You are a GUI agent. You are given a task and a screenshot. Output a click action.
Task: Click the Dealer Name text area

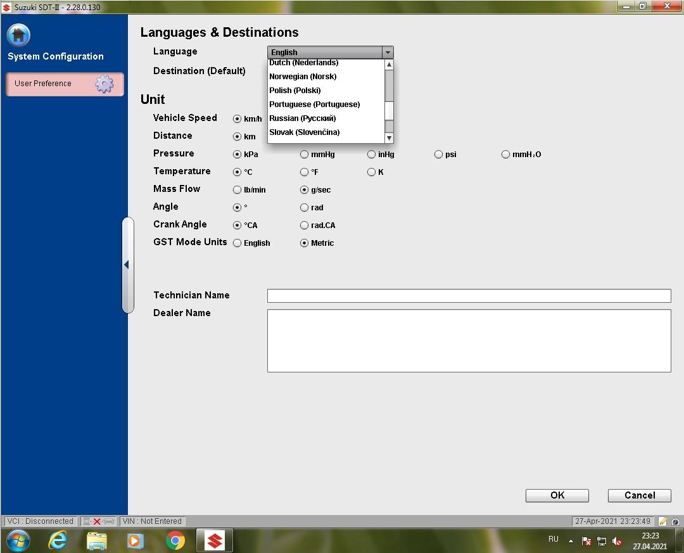(469, 341)
